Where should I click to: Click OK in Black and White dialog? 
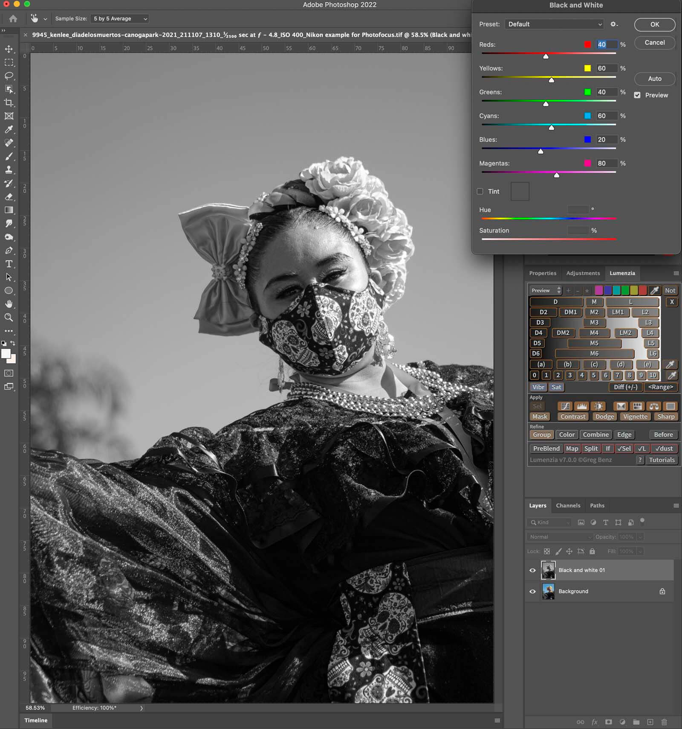(x=654, y=25)
